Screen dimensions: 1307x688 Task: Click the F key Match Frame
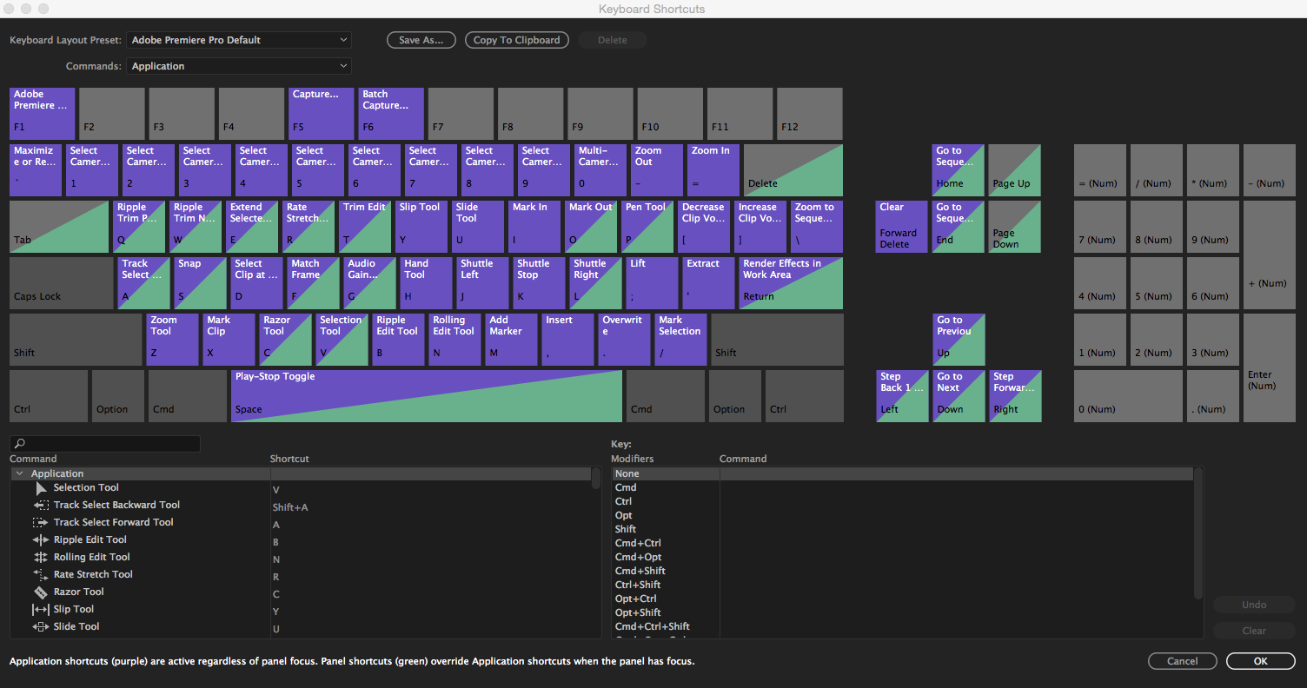(x=313, y=283)
